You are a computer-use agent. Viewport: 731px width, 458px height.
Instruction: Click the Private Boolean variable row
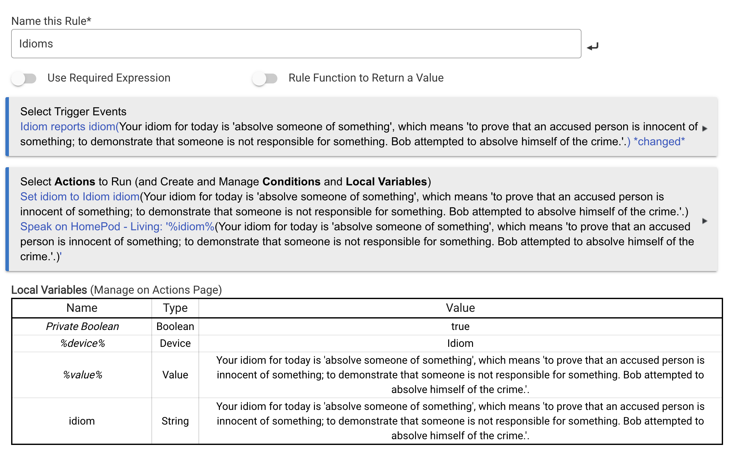(367, 326)
